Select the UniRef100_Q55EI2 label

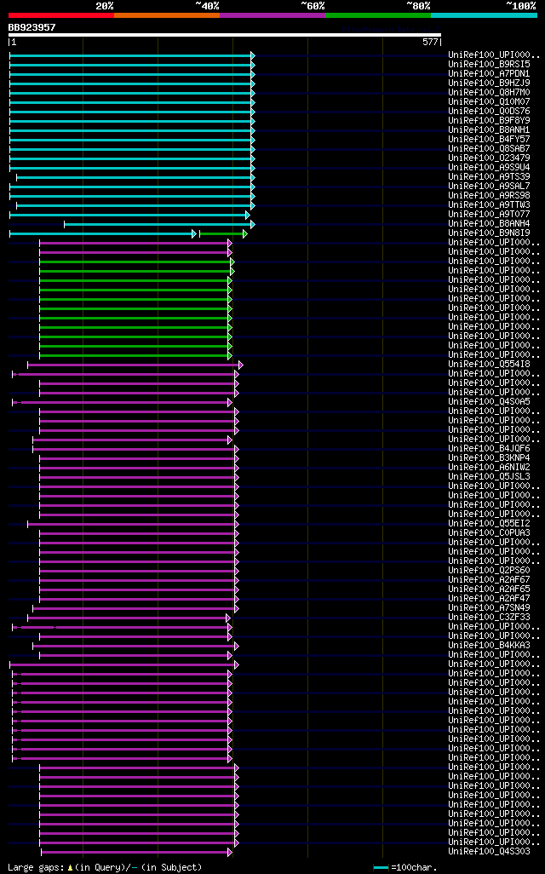489,523
